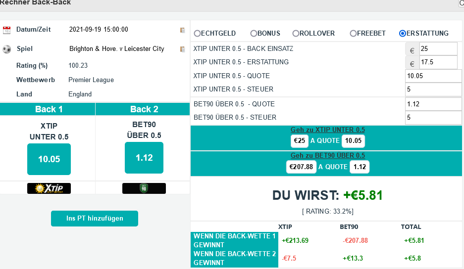Click the Premier League competition text

(91, 80)
